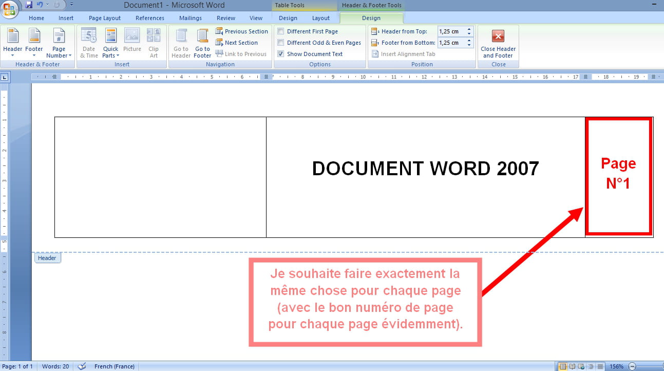Switch to Print Layout view
The image size is (664, 371).
click(x=563, y=366)
